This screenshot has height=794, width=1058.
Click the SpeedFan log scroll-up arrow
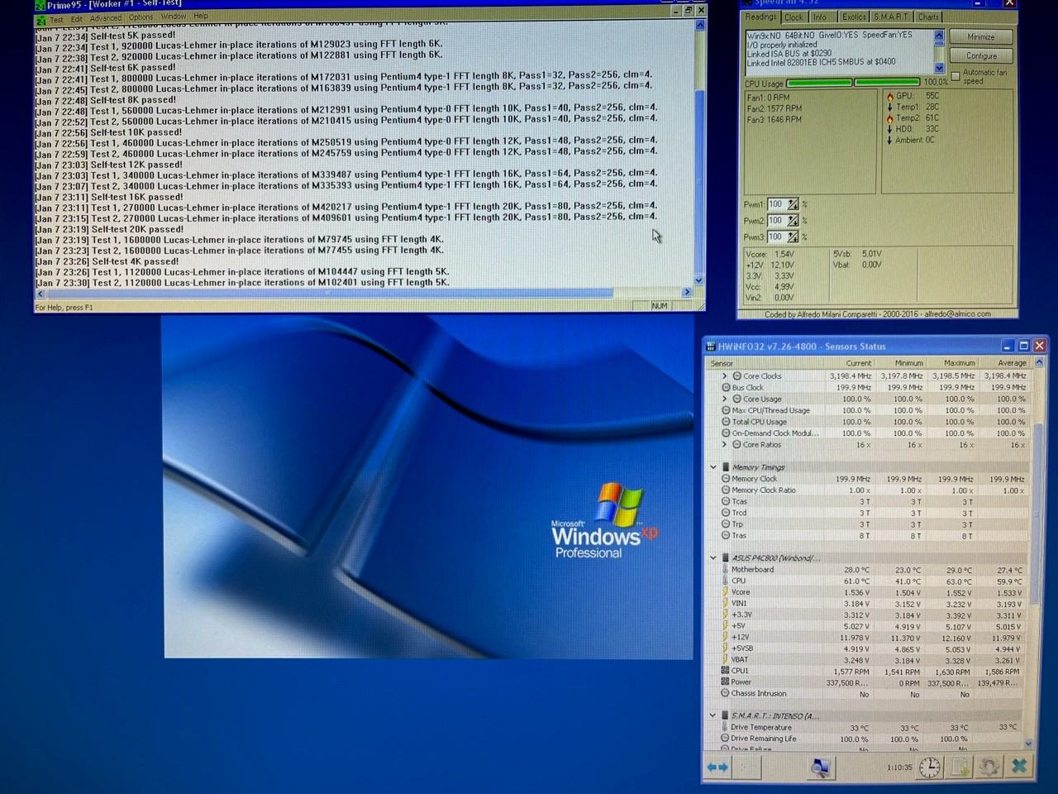(x=939, y=36)
